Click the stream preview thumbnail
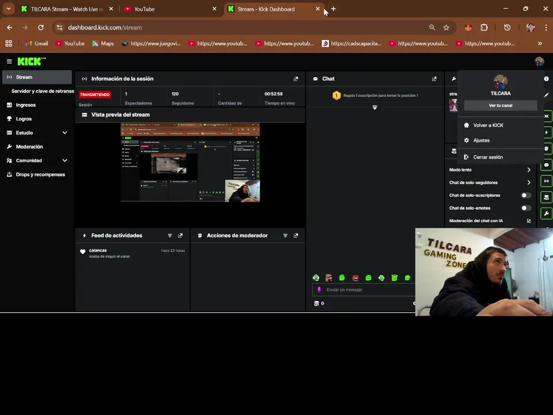The width and height of the screenshot is (553, 415). [190, 163]
